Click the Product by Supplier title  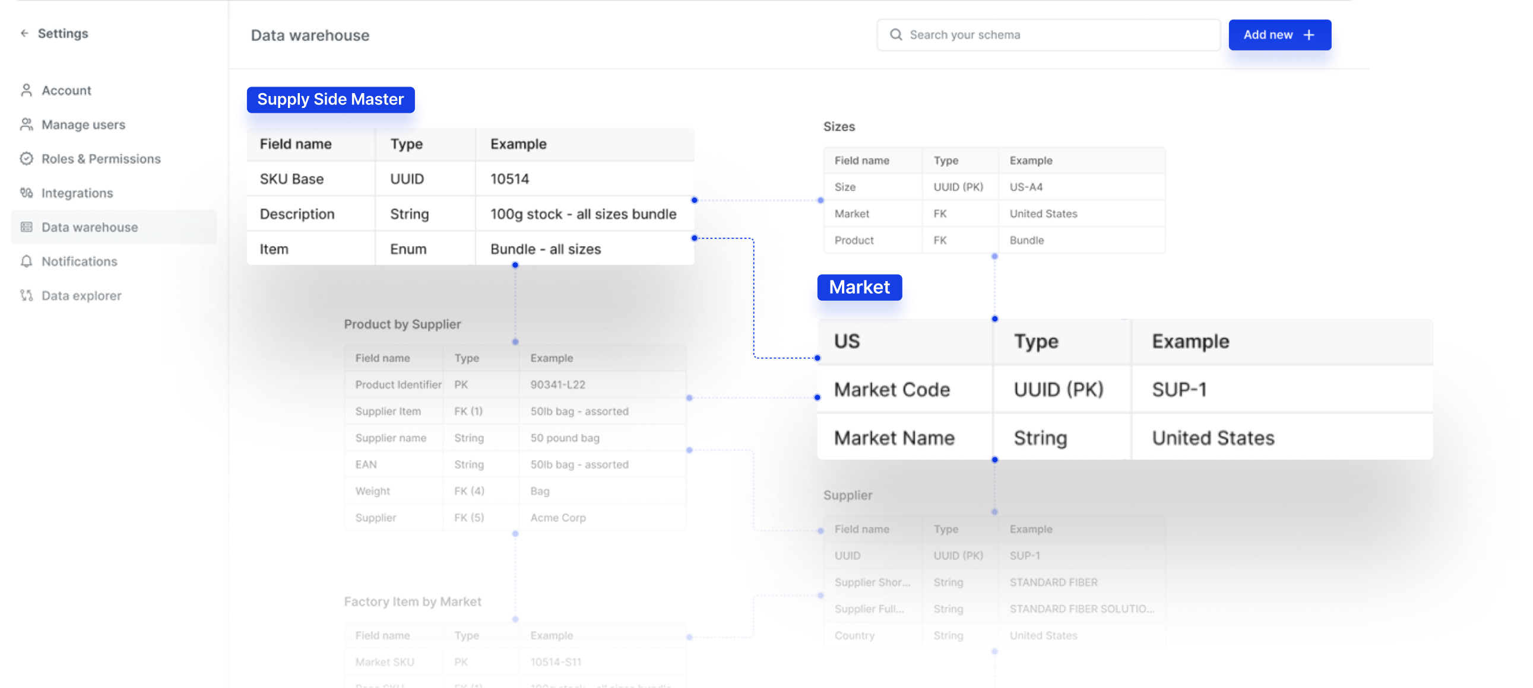click(403, 324)
